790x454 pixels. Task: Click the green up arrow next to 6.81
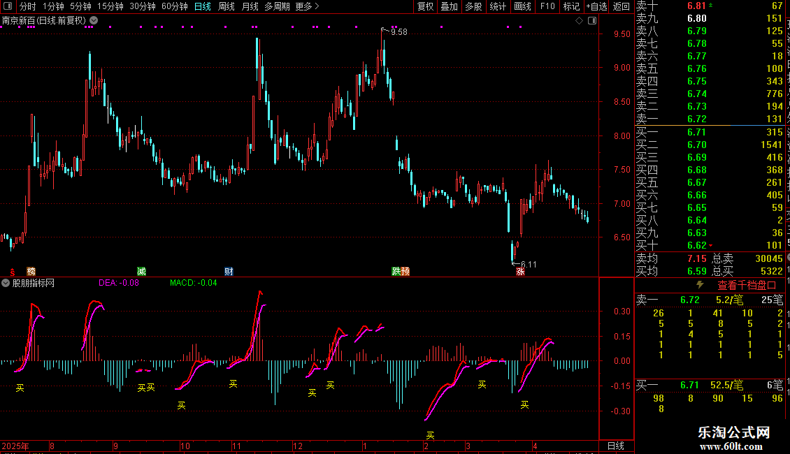[710, 5]
